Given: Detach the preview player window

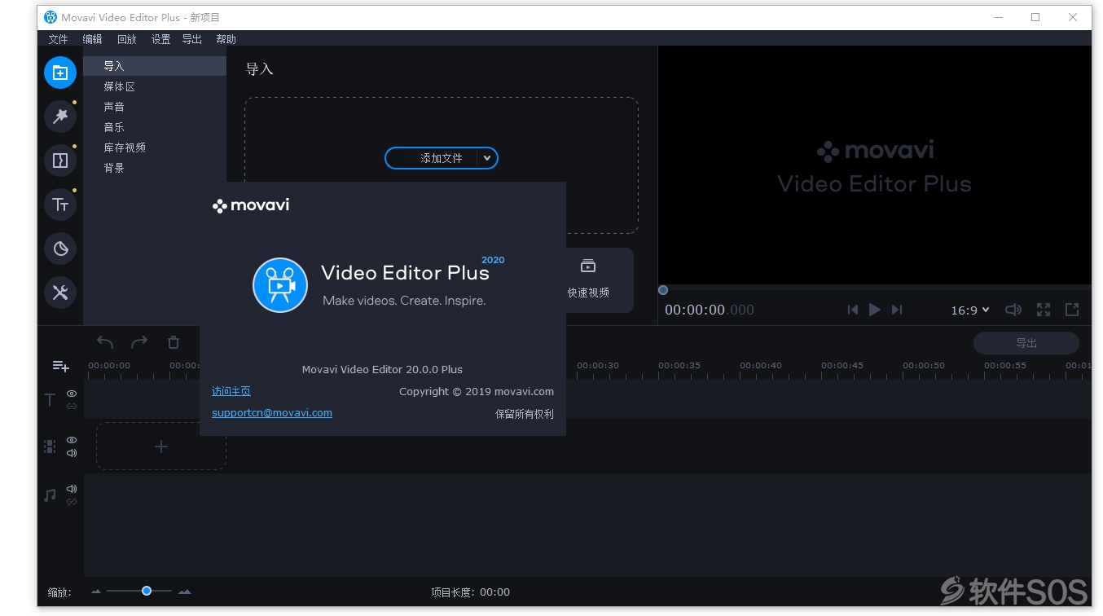Looking at the screenshot, I should coord(1072,310).
